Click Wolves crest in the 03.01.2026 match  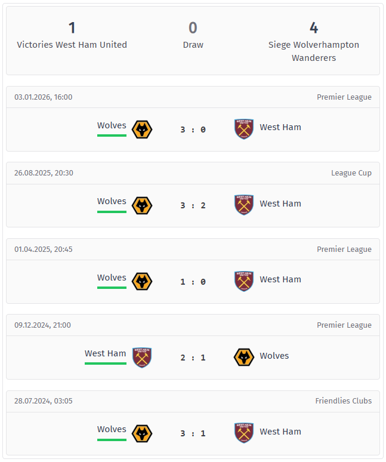pos(141,130)
